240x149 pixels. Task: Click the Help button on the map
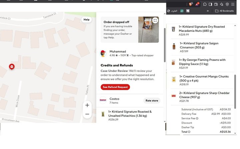[x=86, y=20]
